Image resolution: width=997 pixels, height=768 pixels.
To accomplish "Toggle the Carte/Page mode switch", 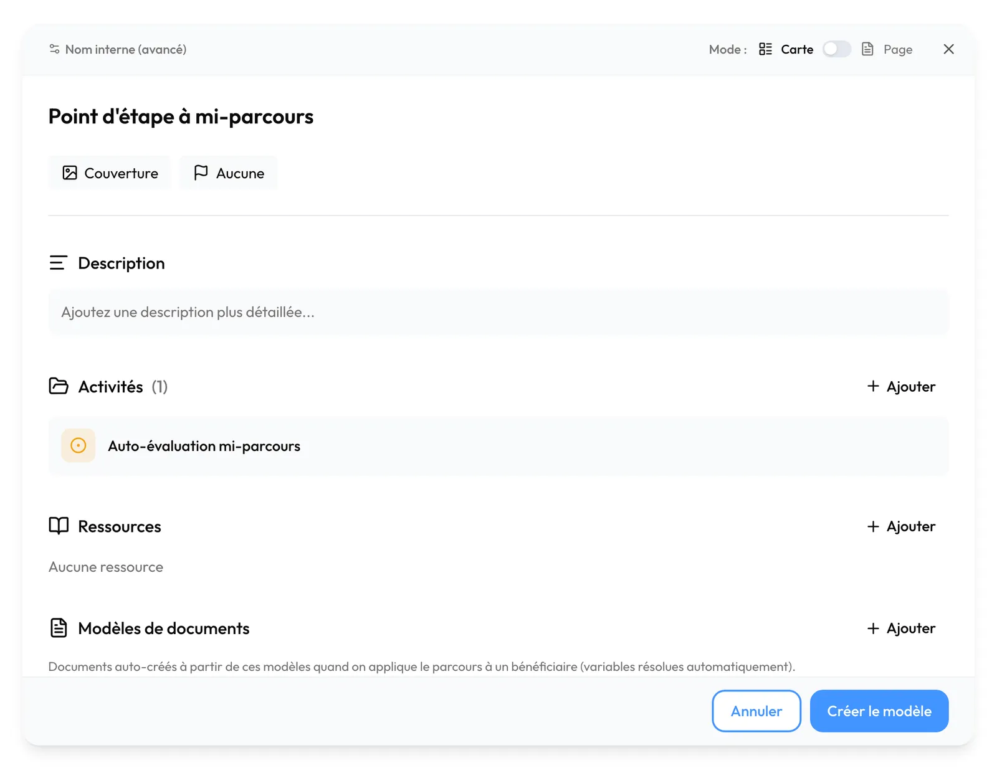I will [x=836, y=49].
